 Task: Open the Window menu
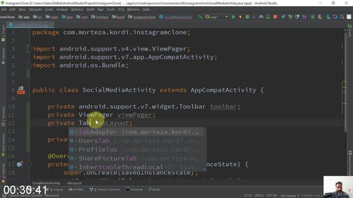pos(133,9)
